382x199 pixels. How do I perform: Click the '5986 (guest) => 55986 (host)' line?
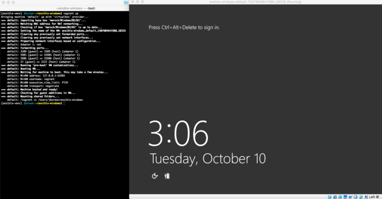[43, 59]
